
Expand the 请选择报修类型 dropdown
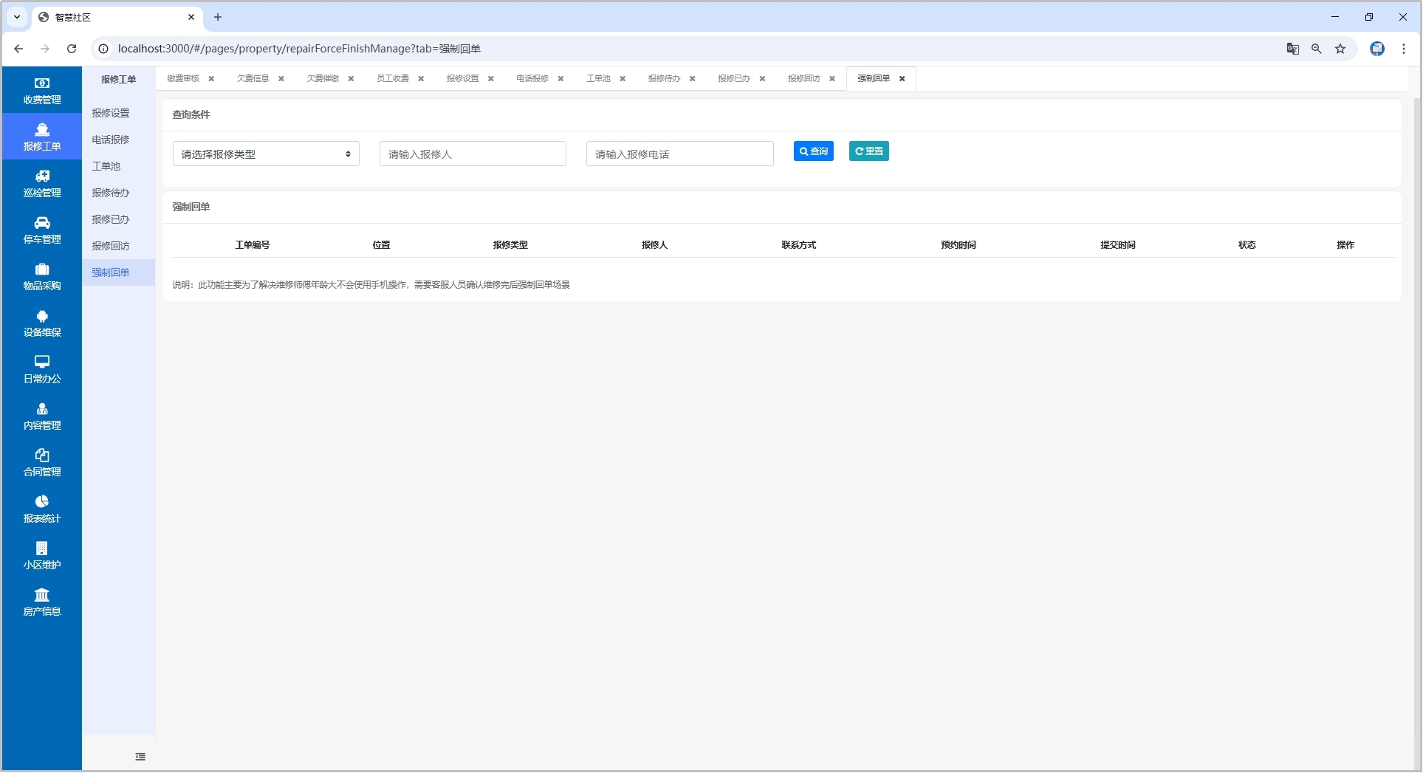pos(266,154)
